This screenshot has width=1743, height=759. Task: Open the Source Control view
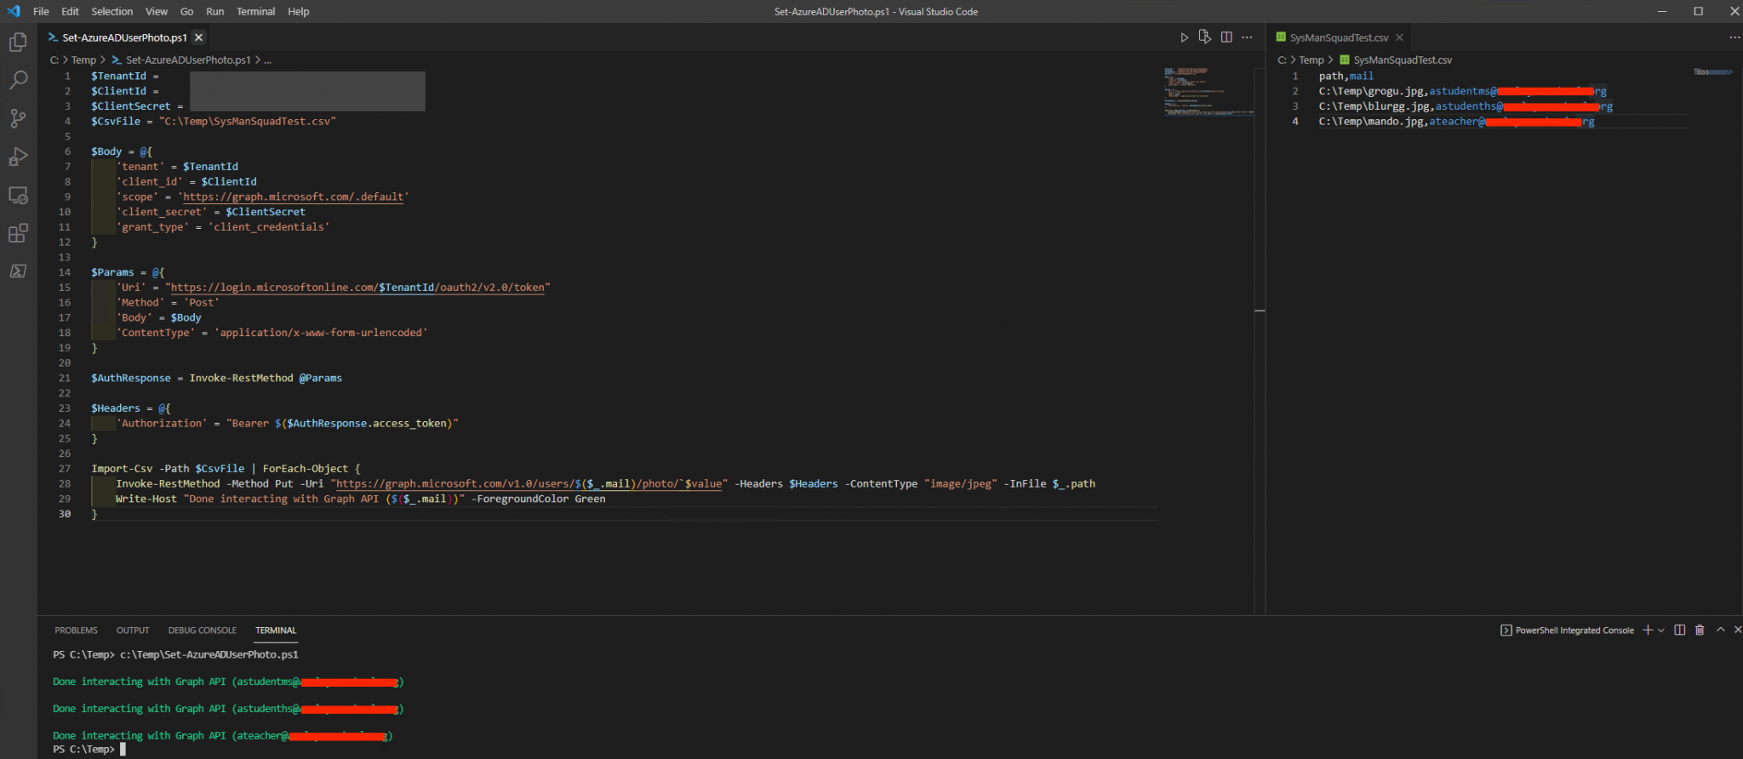click(x=18, y=118)
